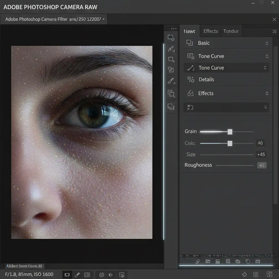Open the dropdown below Effects section
279x279 pixels.
pyautogui.click(x=226, y=107)
